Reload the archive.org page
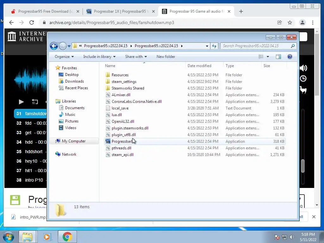 pos(32,22)
